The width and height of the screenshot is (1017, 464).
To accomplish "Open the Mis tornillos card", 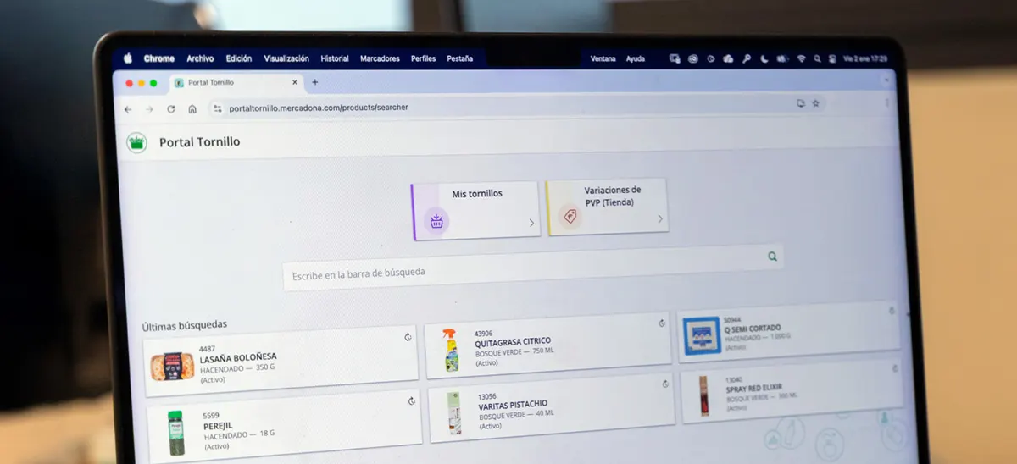I will point(476,209).
